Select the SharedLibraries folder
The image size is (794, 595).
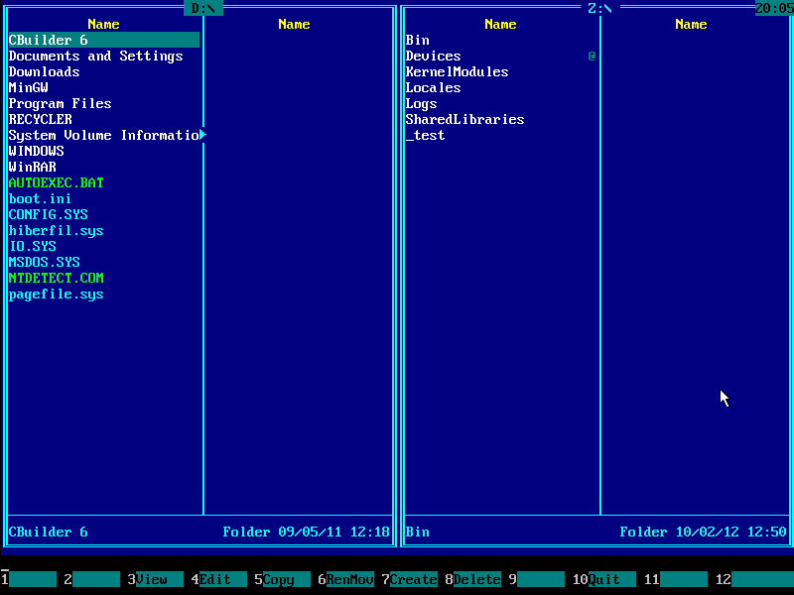[464, 119]
